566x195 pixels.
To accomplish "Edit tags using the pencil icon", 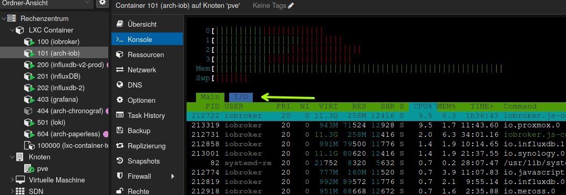I will 291,6.
